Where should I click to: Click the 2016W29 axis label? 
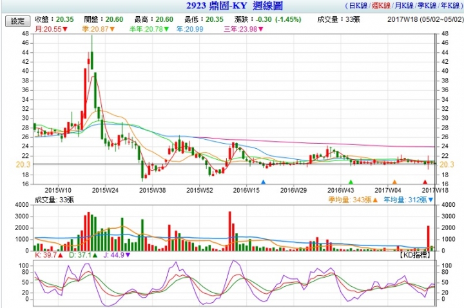[x=294, y=190]
